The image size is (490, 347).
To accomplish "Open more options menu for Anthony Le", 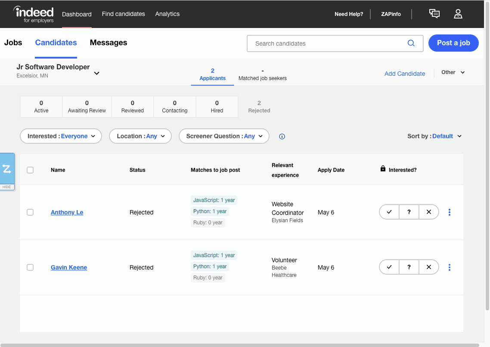I will click(450, 212).
